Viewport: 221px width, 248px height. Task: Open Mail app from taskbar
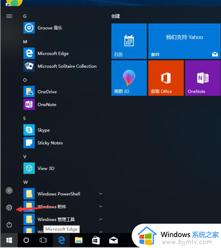[113, 240]
